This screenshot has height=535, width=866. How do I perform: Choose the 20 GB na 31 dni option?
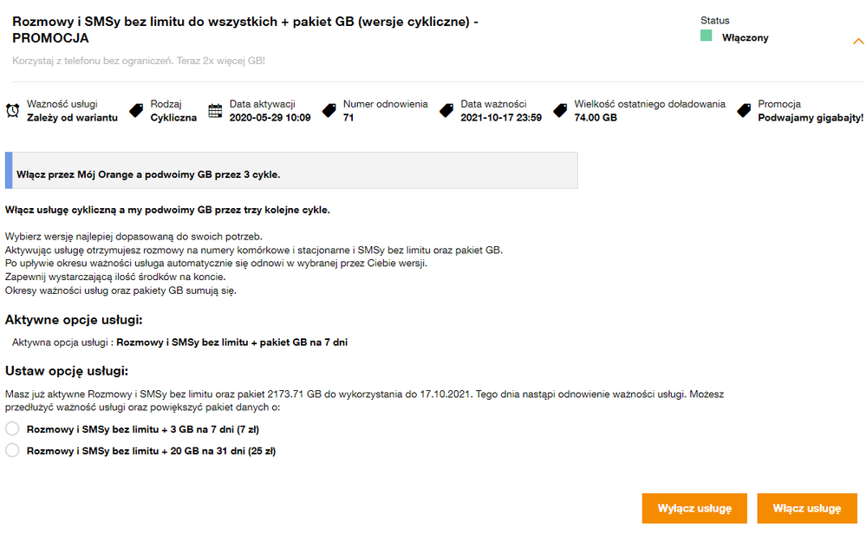point(12,450)
